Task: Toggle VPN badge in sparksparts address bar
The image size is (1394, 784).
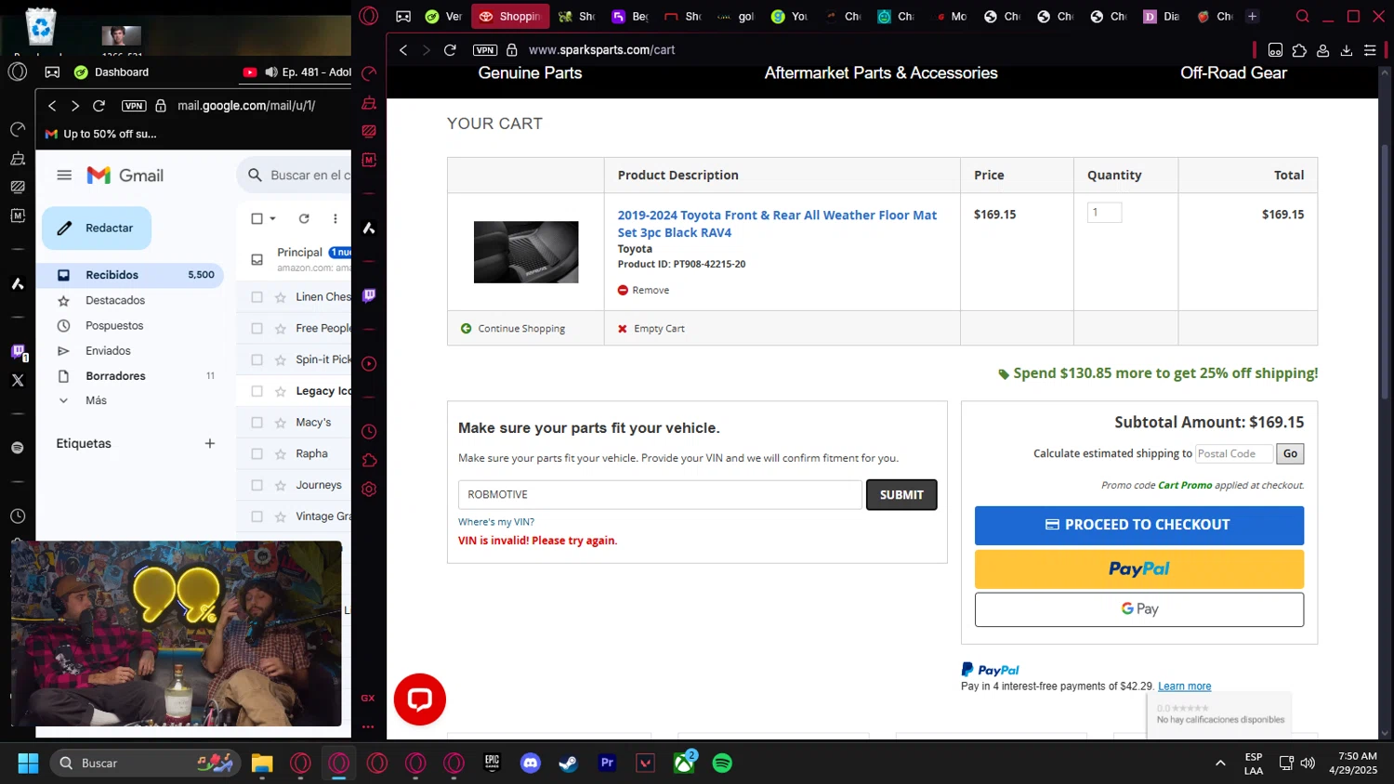Action: point(485,50)
